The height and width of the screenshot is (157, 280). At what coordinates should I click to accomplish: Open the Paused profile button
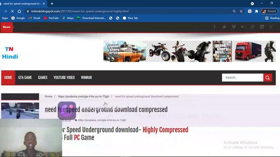coord(269,11)
